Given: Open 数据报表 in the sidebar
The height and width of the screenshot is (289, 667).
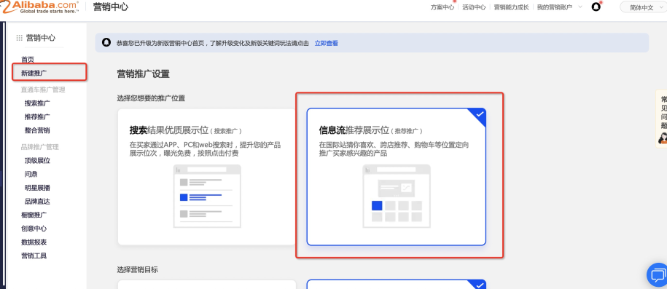Looking at the screenshot, I should [x=34, y=242].
